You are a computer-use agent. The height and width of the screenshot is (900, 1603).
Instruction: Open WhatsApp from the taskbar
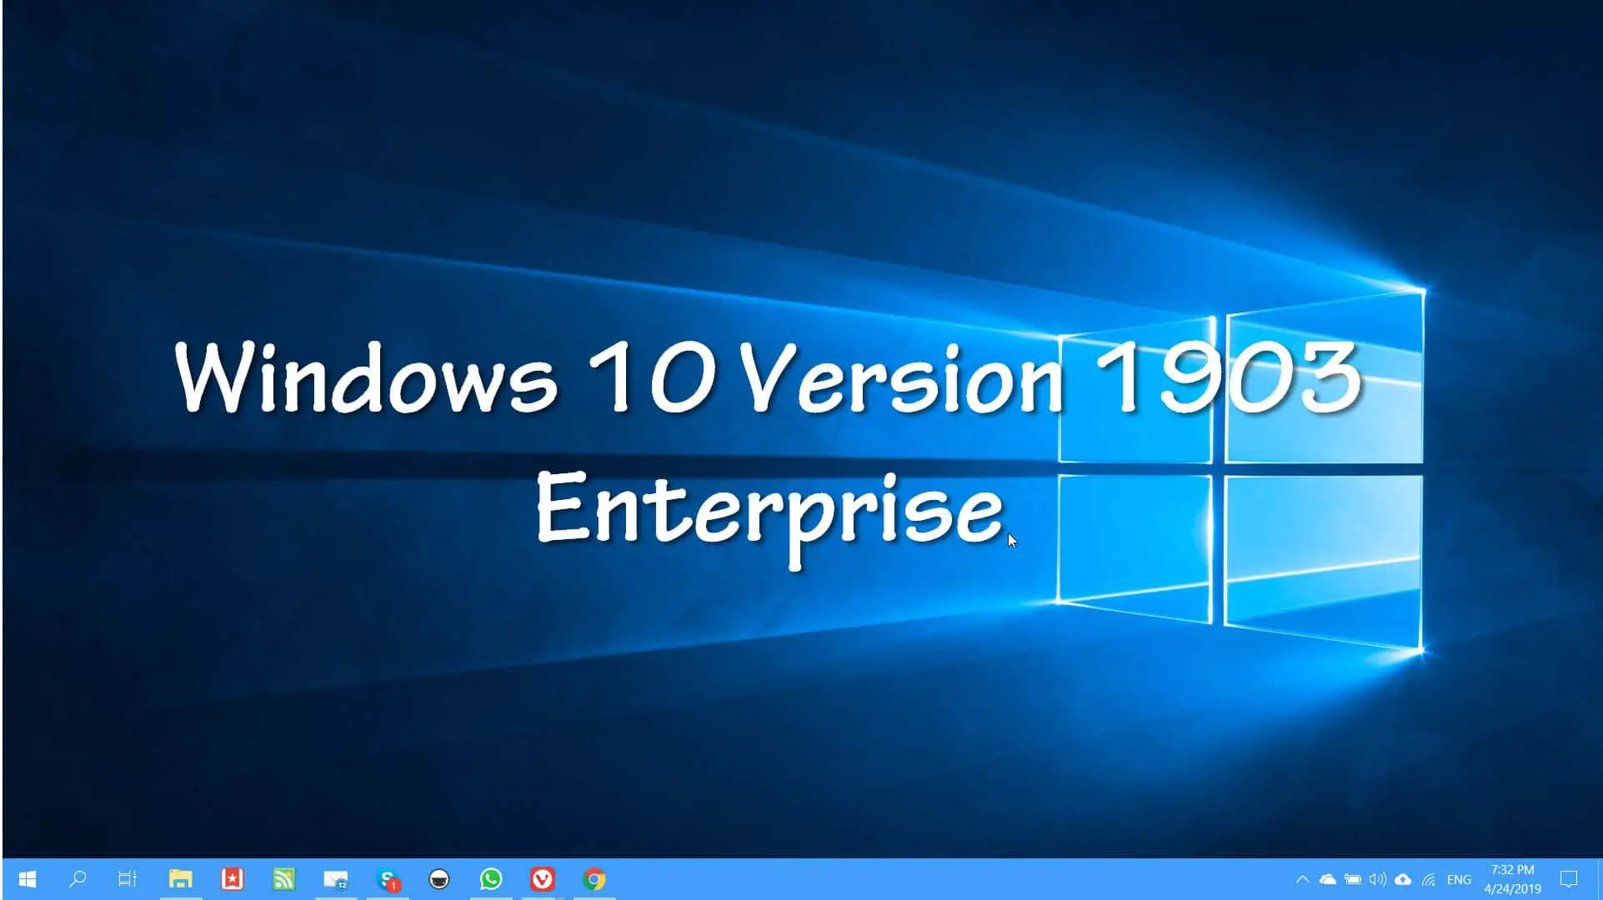[x=491, y=879]
